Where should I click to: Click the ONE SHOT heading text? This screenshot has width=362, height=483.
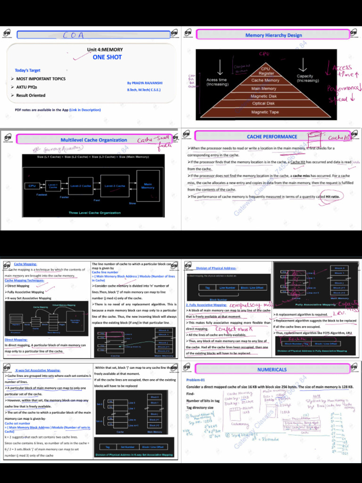[107, 57]
